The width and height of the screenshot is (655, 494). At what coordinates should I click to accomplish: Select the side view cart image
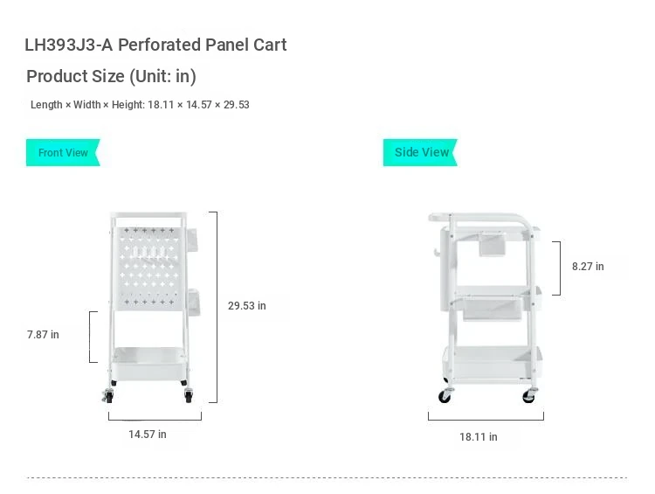click(x=486, y=309)
